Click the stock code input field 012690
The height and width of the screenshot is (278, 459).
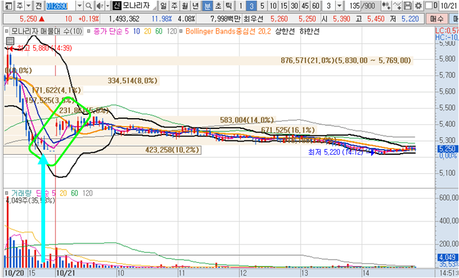click(x=60, y=6)
